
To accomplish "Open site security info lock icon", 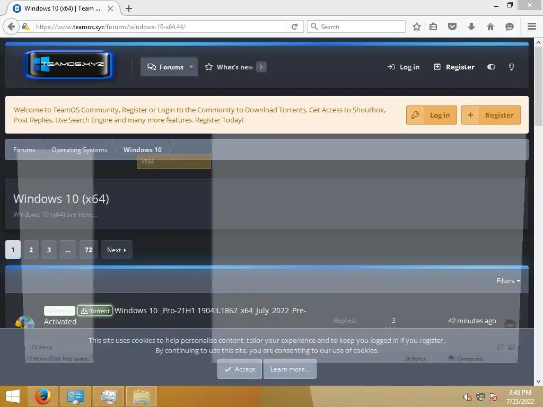I will pos(25,26).
